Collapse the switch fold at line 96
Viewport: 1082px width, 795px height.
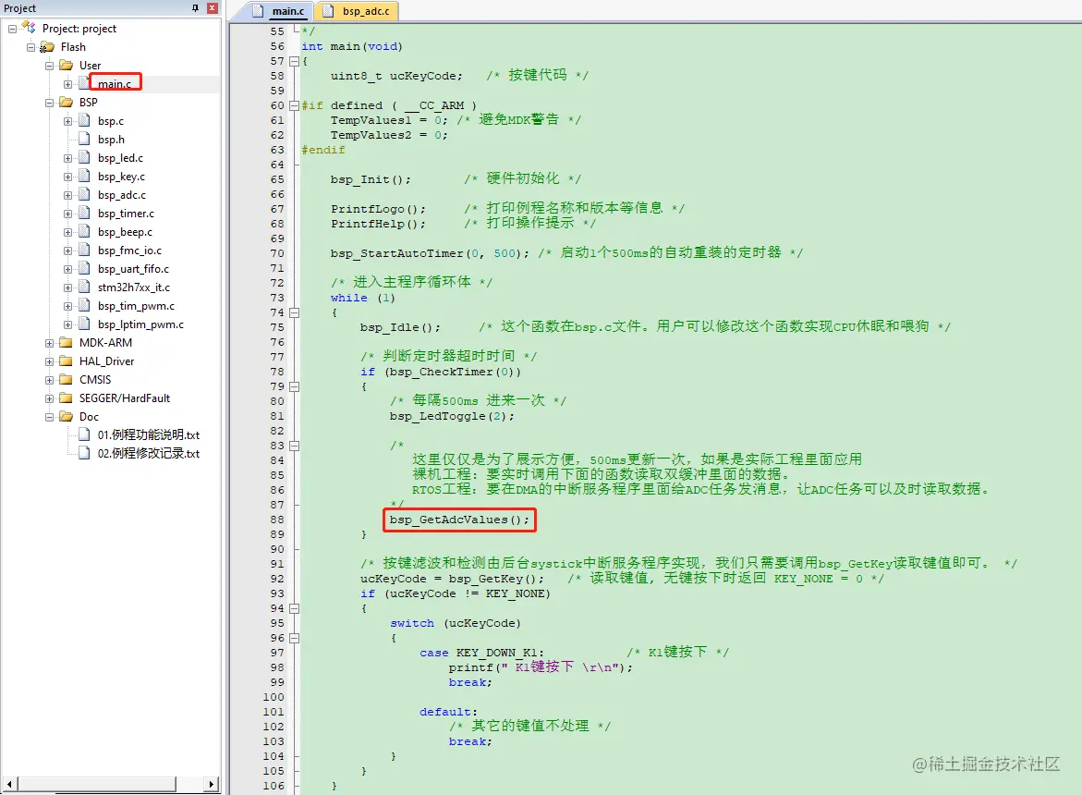click(295, 639)
